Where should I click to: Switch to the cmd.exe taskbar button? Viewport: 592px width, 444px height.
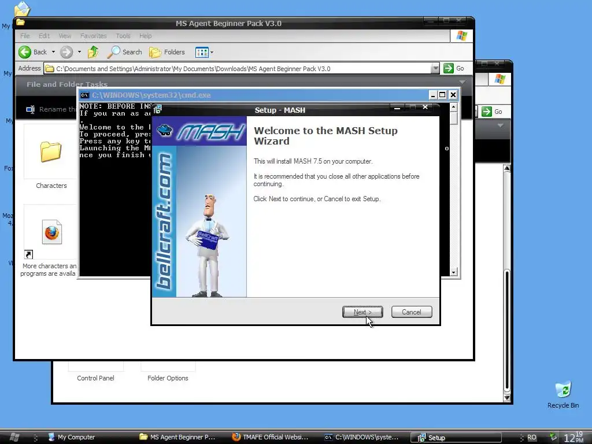coord(362,437)
